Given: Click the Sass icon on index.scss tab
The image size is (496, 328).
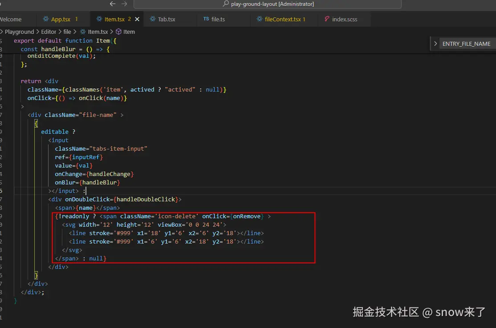Looking at the screenshot, I should tap(327, 19).
